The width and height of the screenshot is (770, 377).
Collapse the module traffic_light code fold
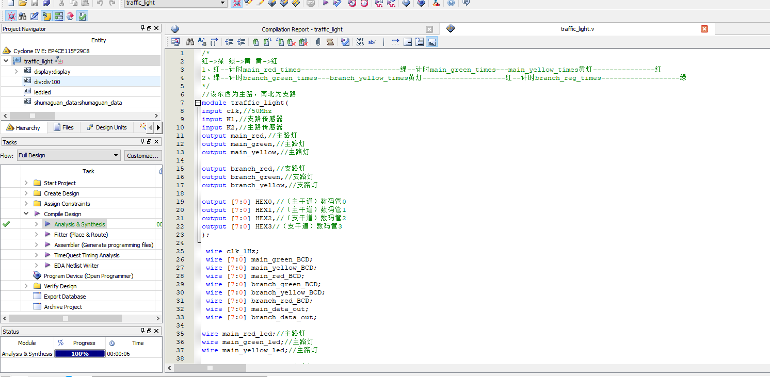tap(198, 103)
